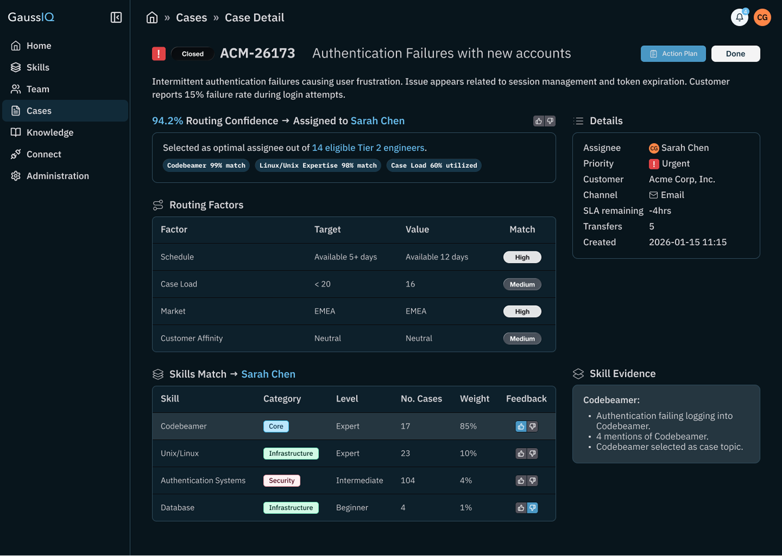Open Administration in the sidebar
The width and height of the screenshot is (782, 556).
click(x=65, y=176)
